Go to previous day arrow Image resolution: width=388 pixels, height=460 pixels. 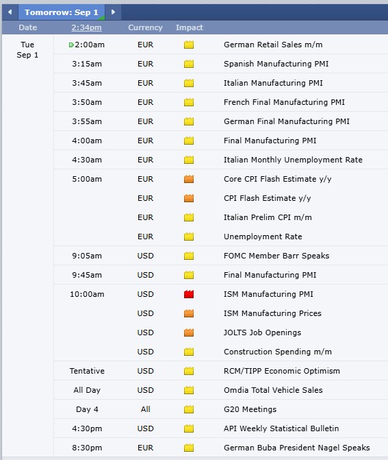[x=10, y=12]
